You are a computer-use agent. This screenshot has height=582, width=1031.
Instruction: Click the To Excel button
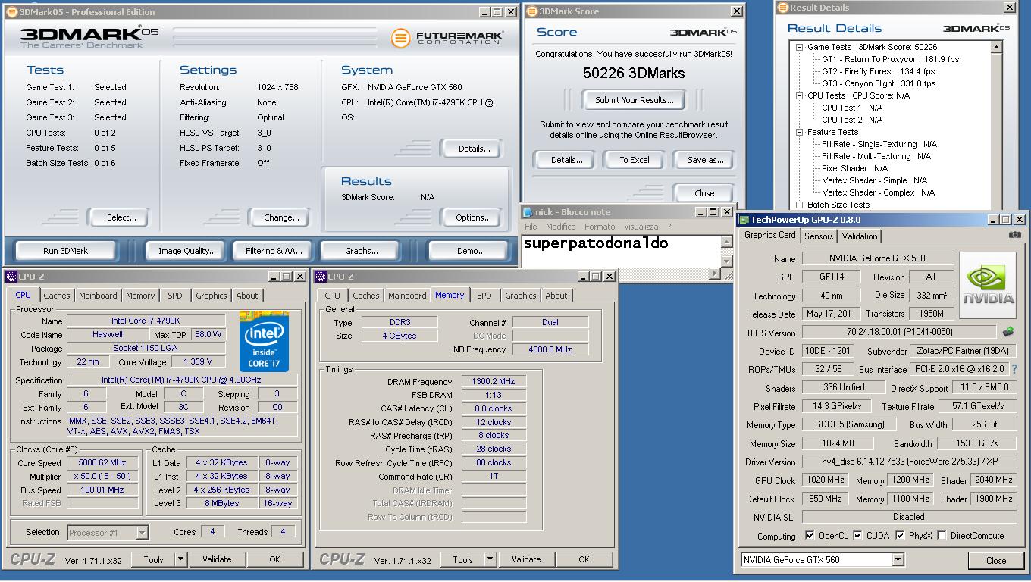click(x=635, y=160)
